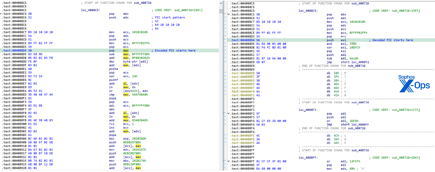Screen dimensions: 435x172
Task: Click breakpoint dot beside right-pane address 004088C6
Action: point(225,18)
